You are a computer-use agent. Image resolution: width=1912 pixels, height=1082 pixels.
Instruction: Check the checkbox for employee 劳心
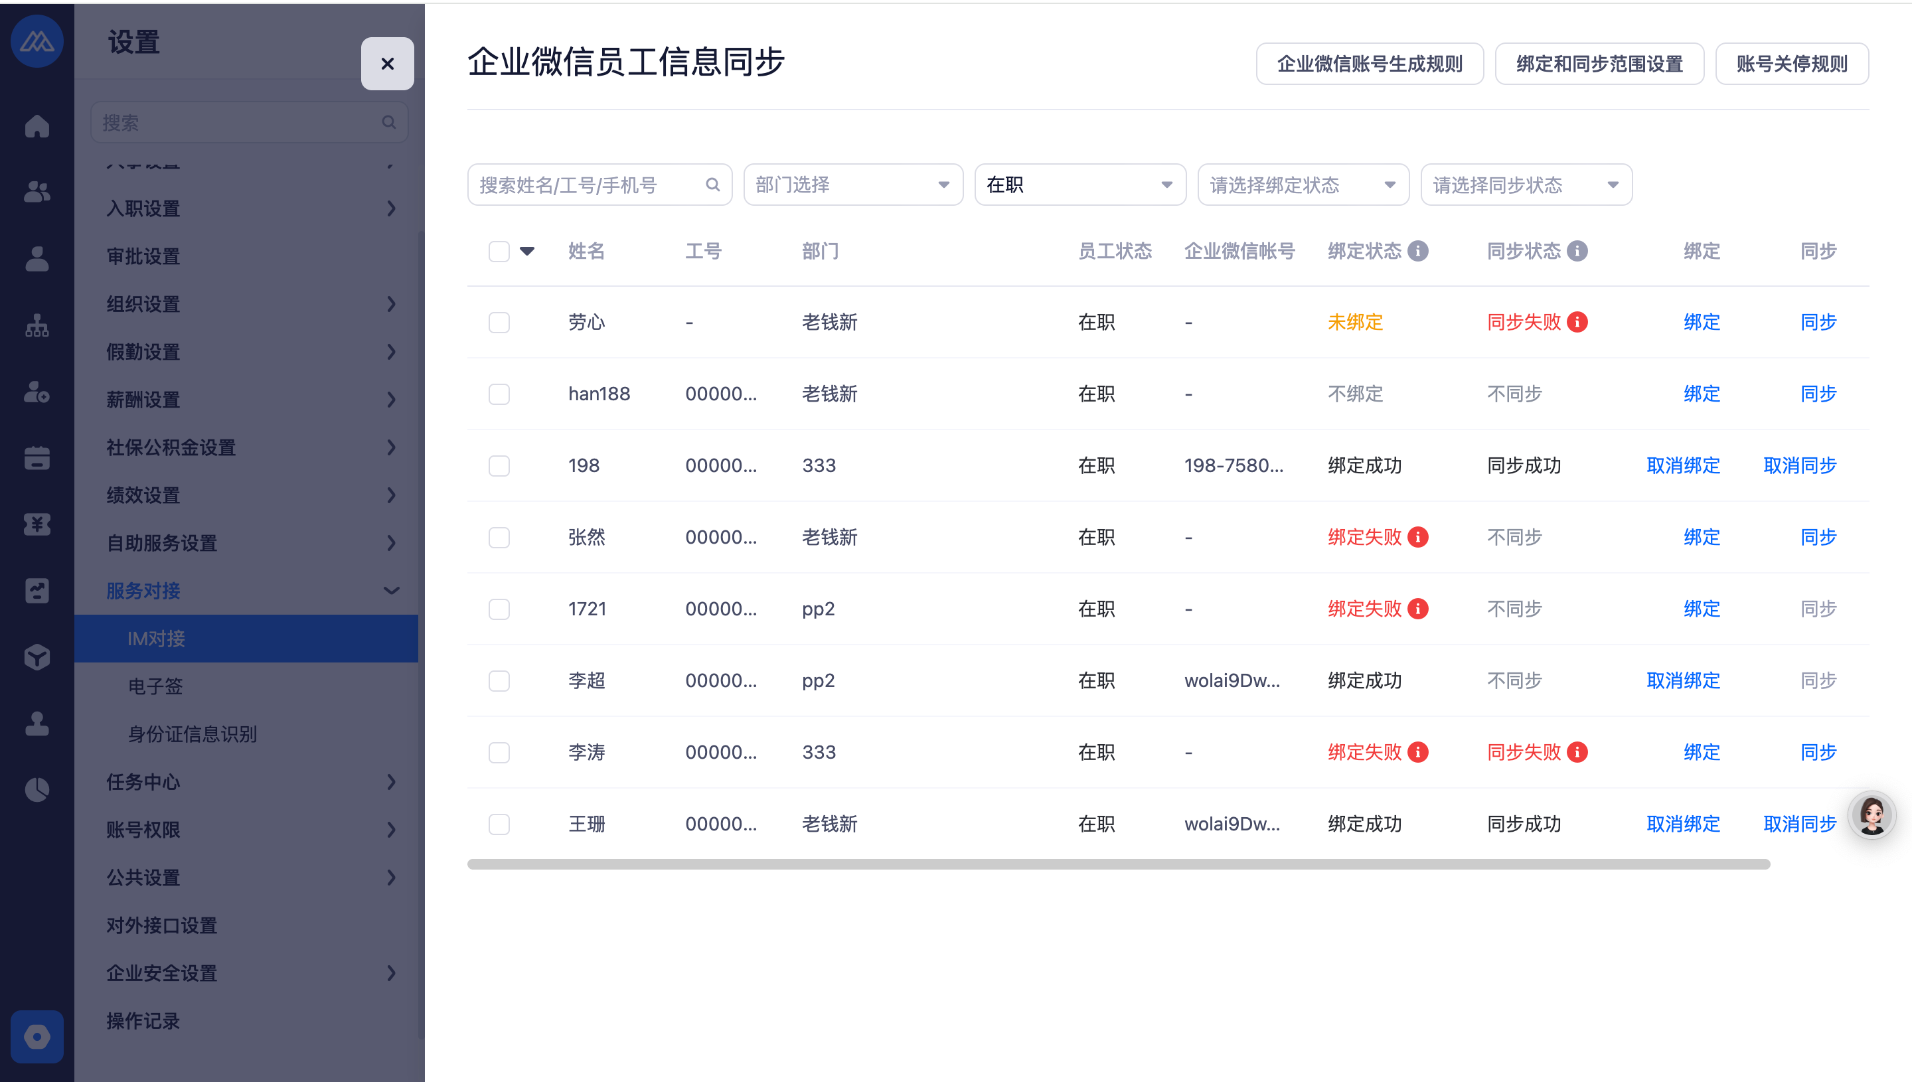tap(499, 323)
